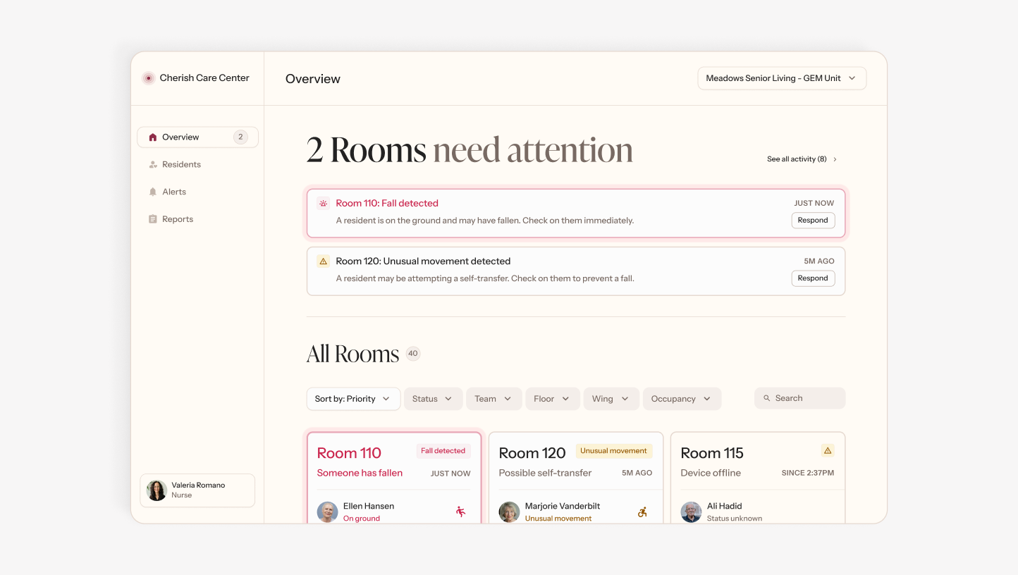Click the resident name Ali Hadid
Viewport: 1018px width, 575px height.
(725, 506)
